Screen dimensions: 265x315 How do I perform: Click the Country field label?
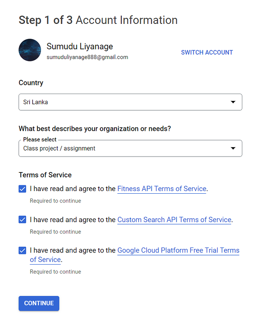coord(31,83)
